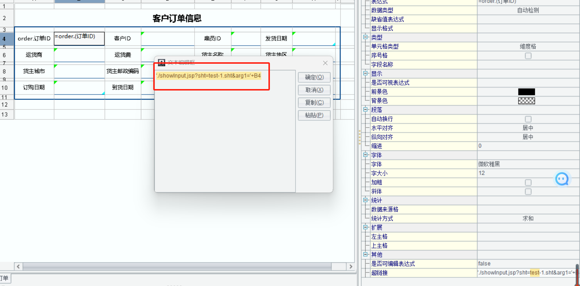Viewport: 580px width, 286px height.
Task: Close the text editor dialog
Action: [x=325, y=63]
